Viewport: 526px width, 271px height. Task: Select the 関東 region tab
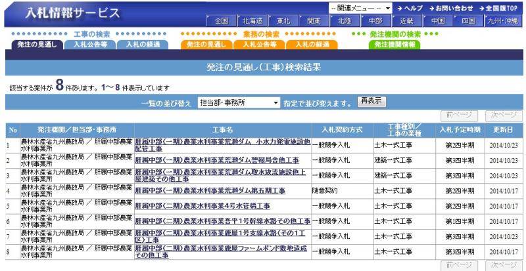coord(314,21)
